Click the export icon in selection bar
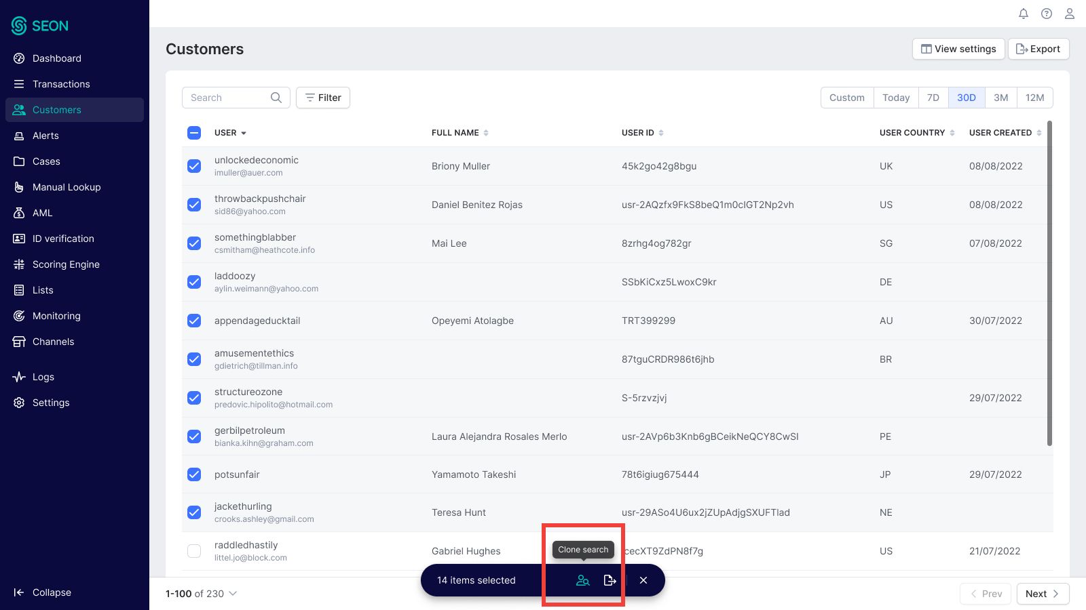 pos(610,580)
